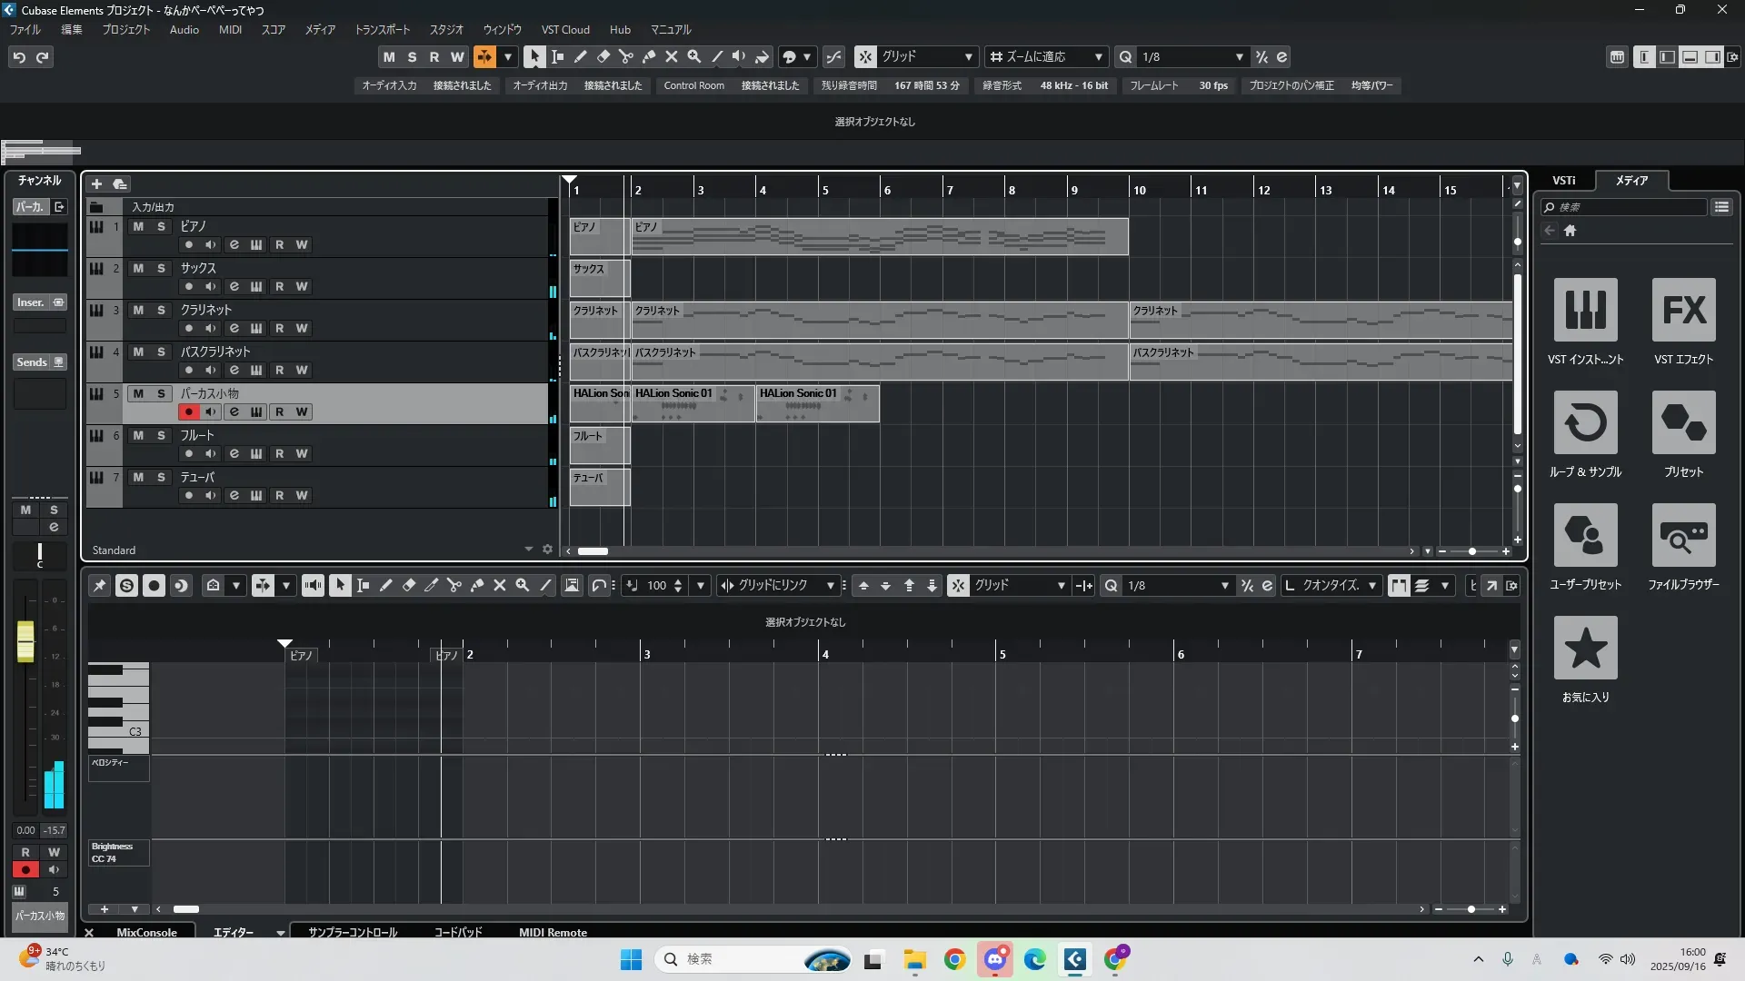Image resolution: width=1745 pixels, height=981 pixels.
Task: Switch to the VSTi tab
Action: 1563,181
